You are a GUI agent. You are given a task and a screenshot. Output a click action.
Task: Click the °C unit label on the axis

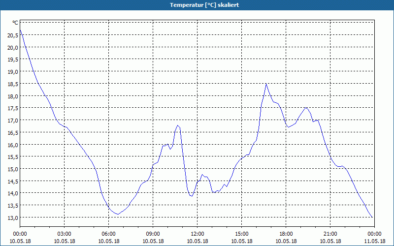(x=15, y=23)
